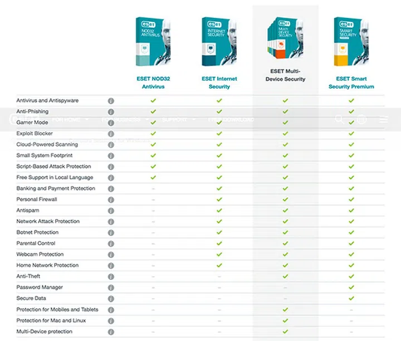Viewport: 401px width, 341px height.
Task: Show info for Multi-Device protection row
Action: (111, 332)
